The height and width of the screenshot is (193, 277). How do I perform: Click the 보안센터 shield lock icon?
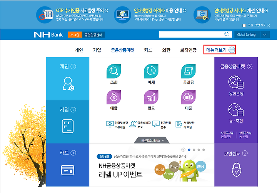coord(236,170)
